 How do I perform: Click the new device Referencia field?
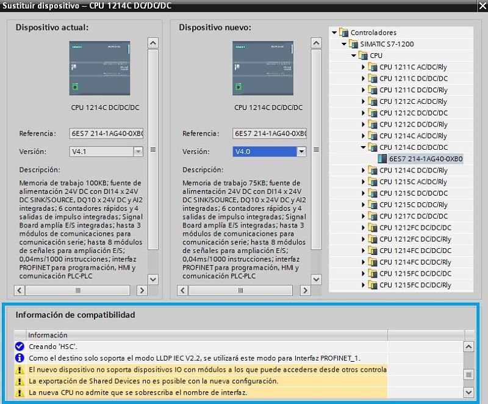click(270, 133)
